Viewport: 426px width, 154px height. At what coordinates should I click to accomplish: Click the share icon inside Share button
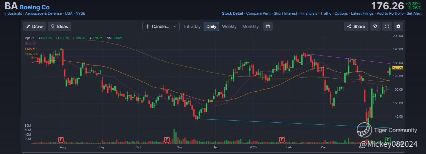click(349, 27)
